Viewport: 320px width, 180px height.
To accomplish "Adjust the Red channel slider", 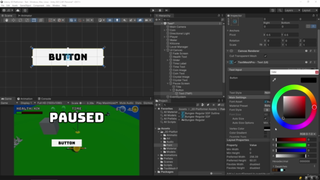I will tap(291, 139).
